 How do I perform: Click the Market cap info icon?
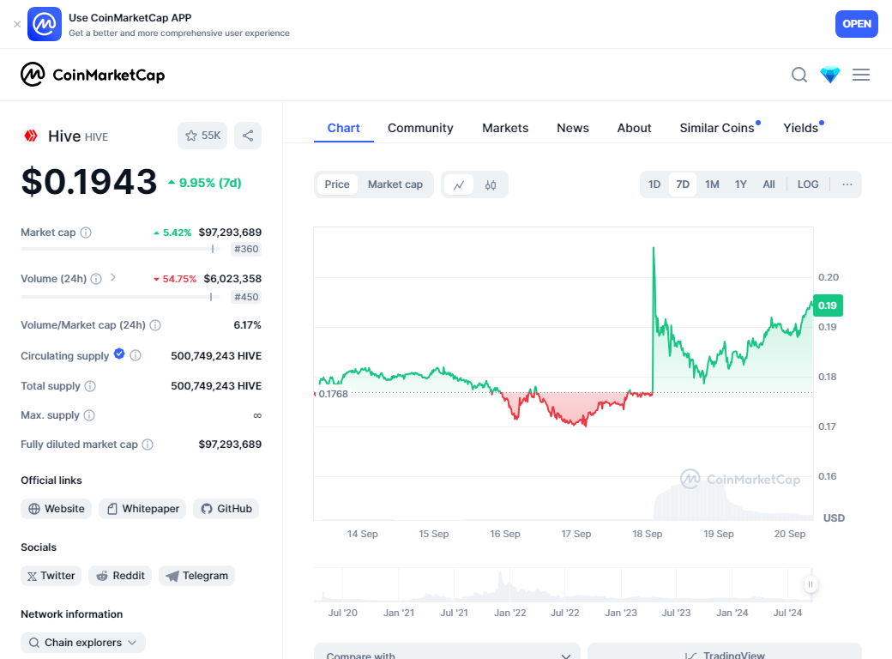(x=86, y=233)
